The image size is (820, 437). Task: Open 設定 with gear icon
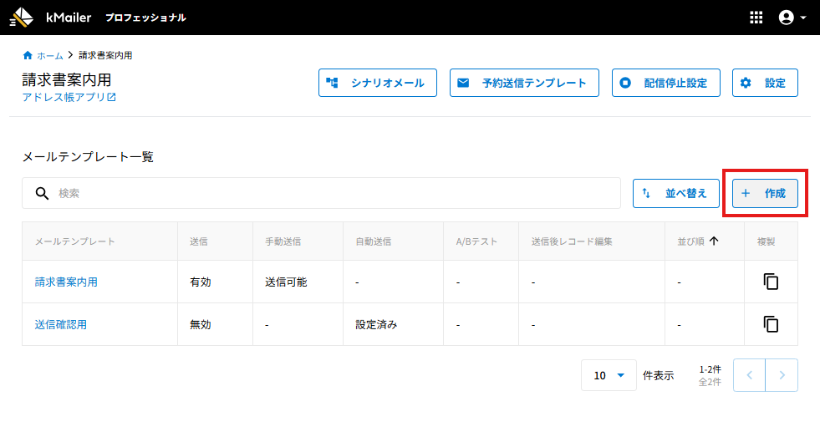(765, 83)
